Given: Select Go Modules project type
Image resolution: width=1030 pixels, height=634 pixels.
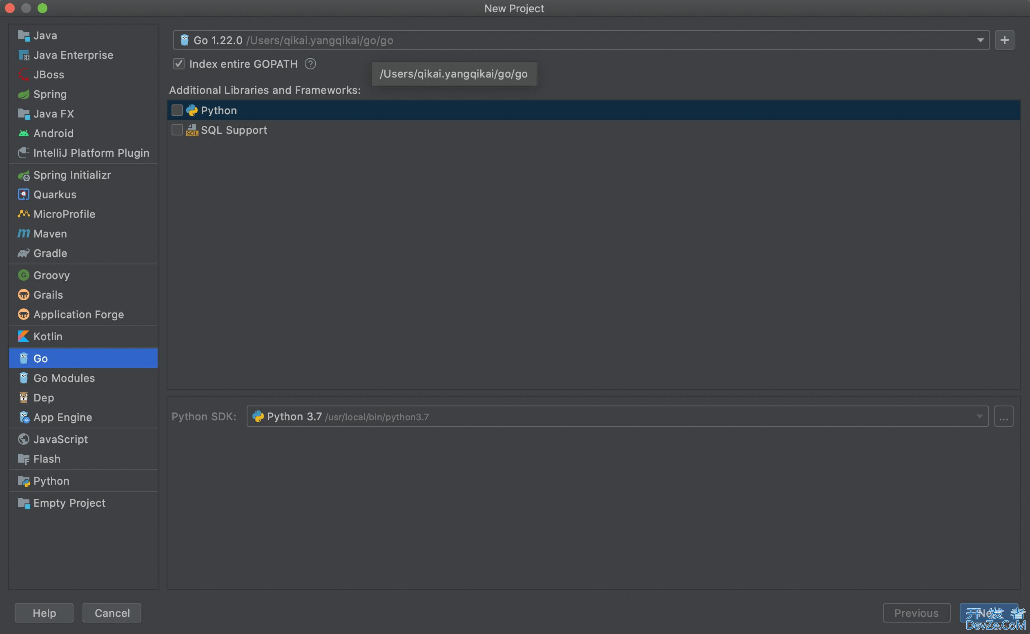Looking at the screenshot, I should pos(83,378).
